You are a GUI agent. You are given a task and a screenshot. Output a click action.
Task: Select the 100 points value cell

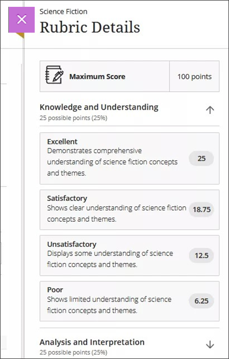pyautogui.click(x=194, y=76)
